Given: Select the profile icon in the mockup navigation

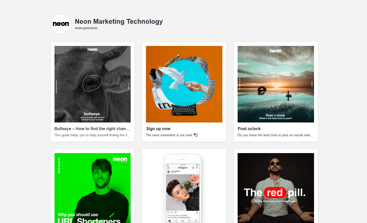Looking at the screenshot, I should [196, 221].
